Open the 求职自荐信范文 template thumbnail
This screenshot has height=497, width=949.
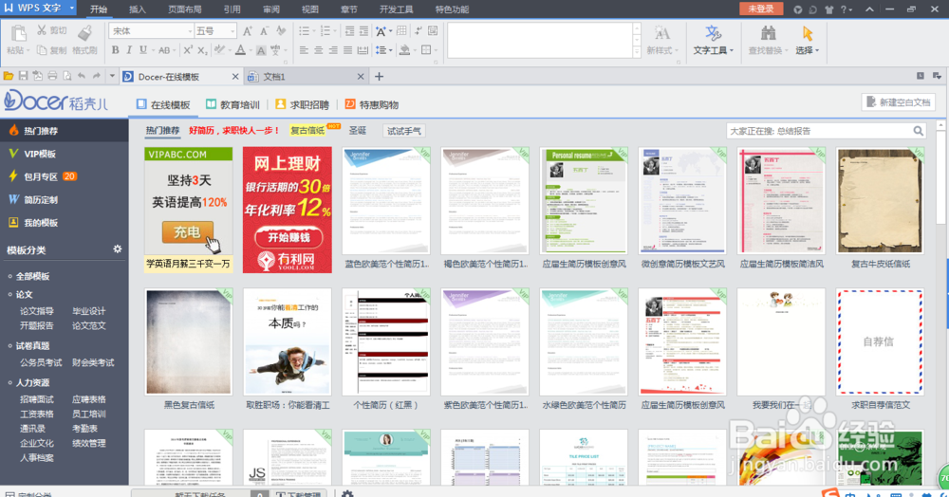point(880,342)
